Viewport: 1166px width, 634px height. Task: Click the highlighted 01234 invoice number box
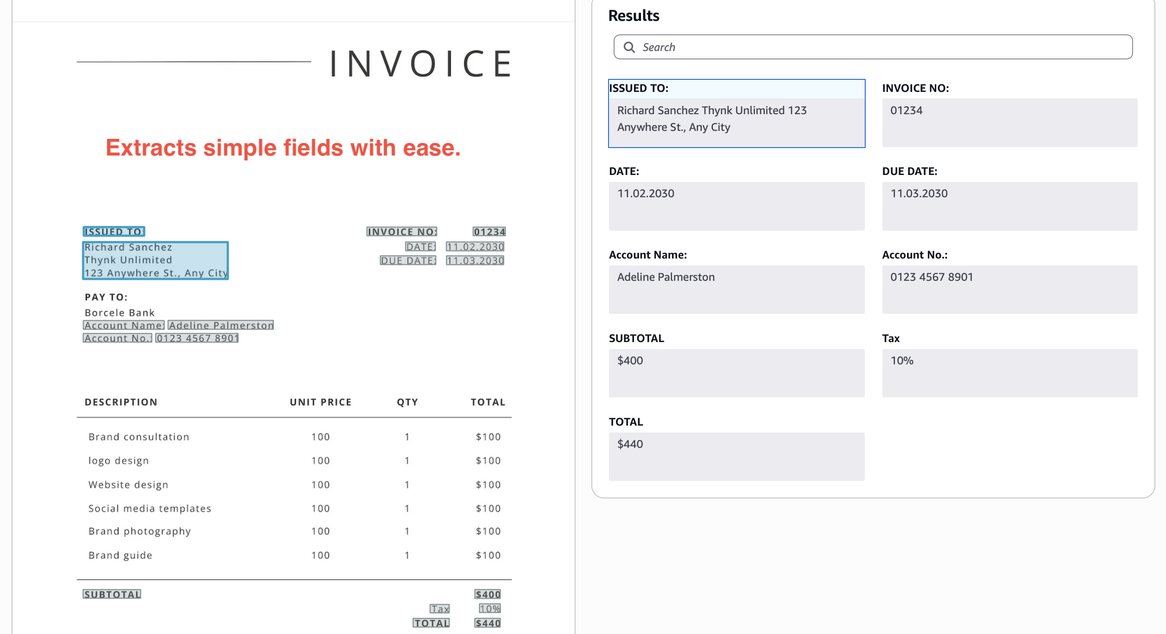click(489, 232)
